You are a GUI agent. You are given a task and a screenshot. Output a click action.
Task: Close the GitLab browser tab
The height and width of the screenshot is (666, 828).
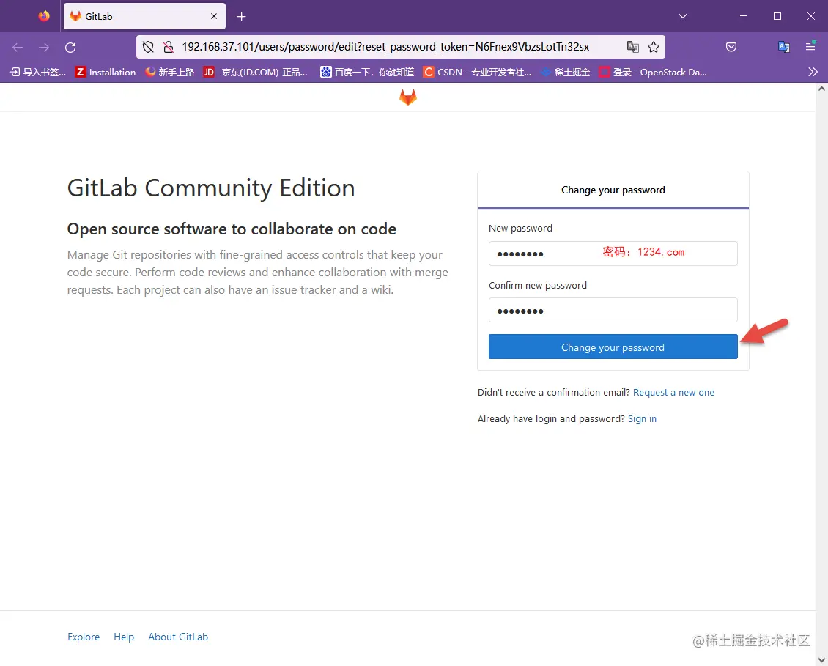[x=214, y=16]
